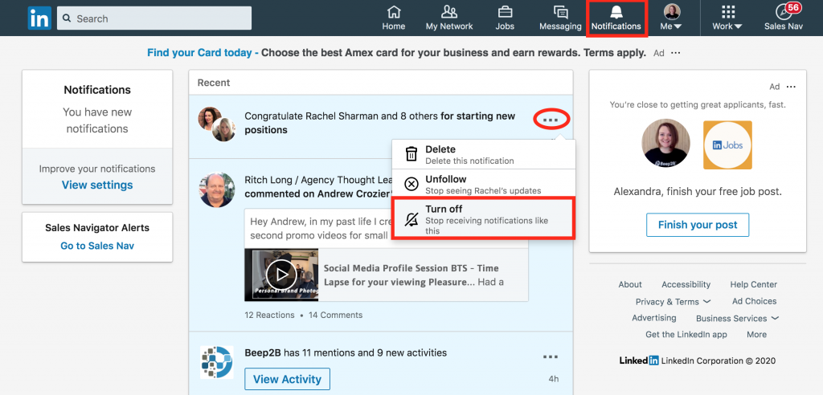Open the My Network icon
The image size is (823, 395).
click(449, 11)
